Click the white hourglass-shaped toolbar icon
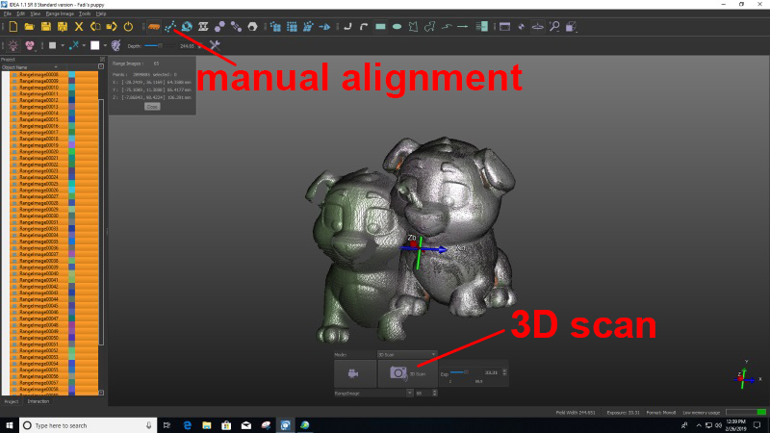The width and height of the screenshot is (770, 433). coord(203,27)
